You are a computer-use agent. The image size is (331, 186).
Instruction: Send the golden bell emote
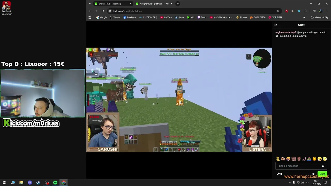(314, 159)
